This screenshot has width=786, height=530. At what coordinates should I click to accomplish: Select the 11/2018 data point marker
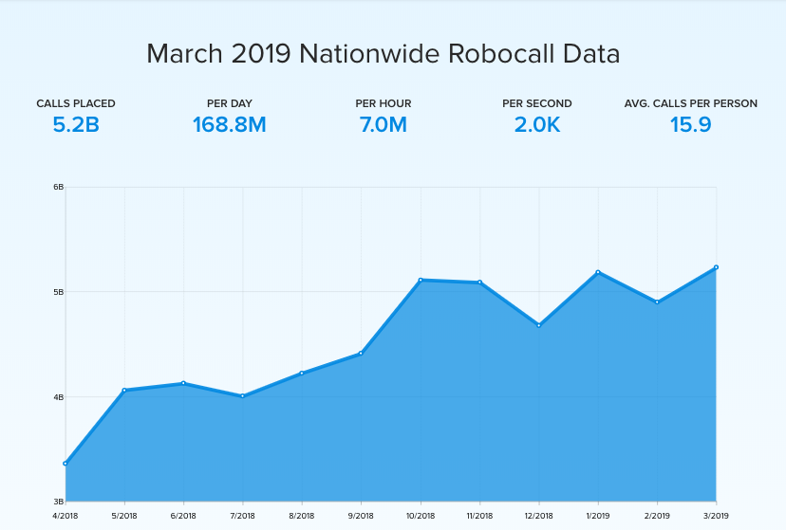tap(479, 282)
